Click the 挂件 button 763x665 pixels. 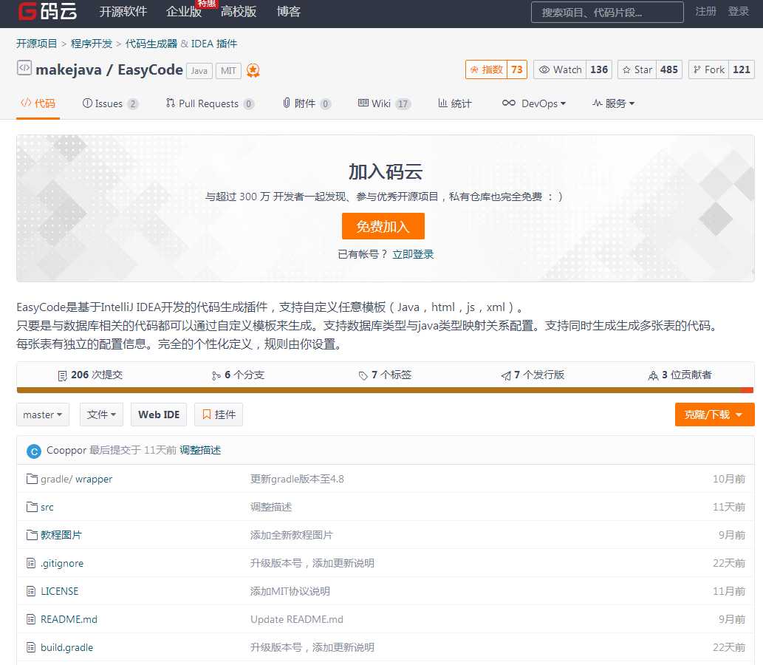pyautogui.click(x=219, y=415)
